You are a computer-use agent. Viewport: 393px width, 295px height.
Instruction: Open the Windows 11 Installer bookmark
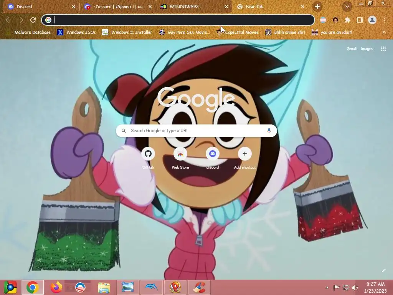[127, 32]
